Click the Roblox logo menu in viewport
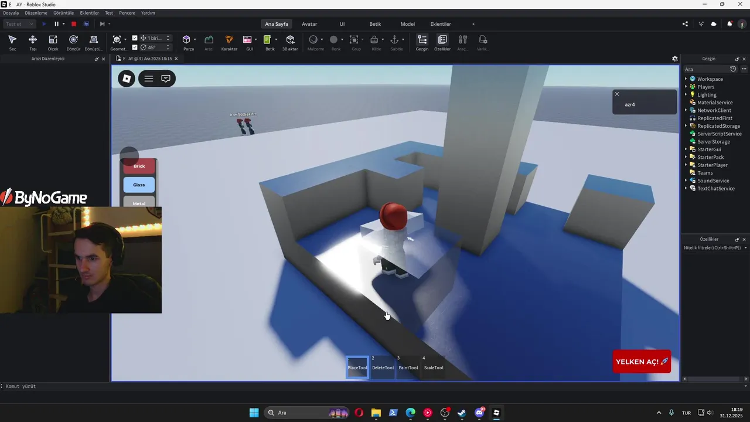 click(127, 79)
